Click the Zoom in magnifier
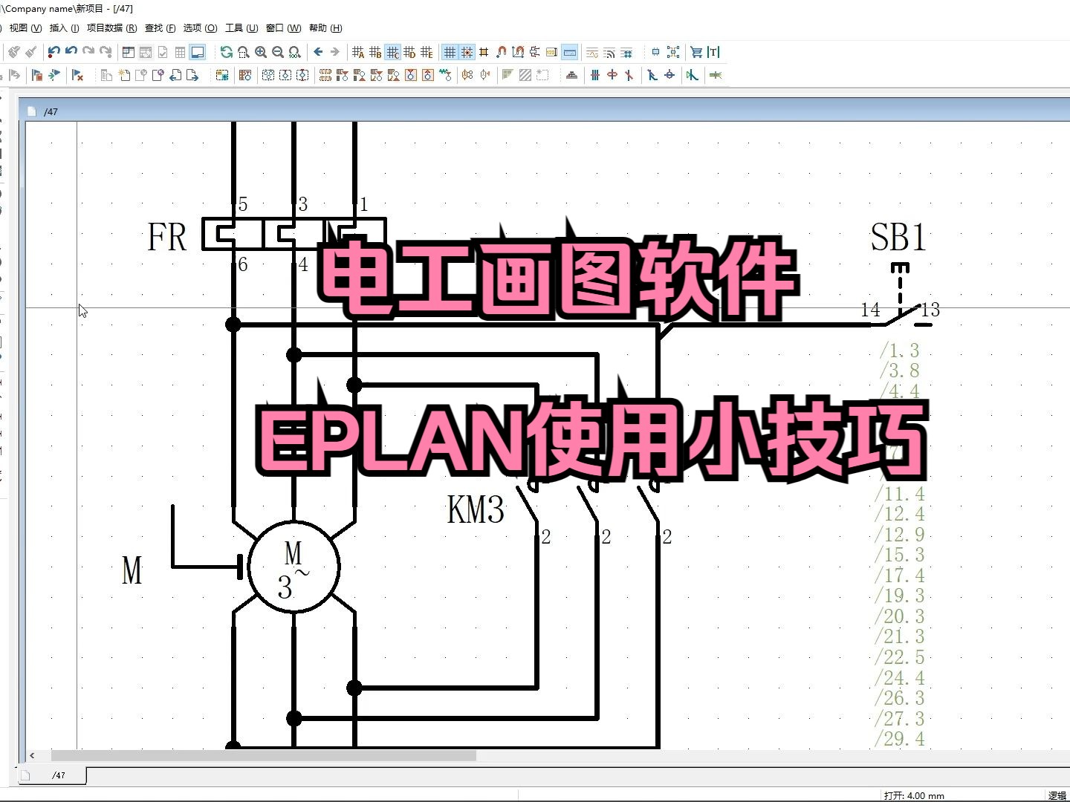This screenshot has height=802, width=1070. (261, 52)
